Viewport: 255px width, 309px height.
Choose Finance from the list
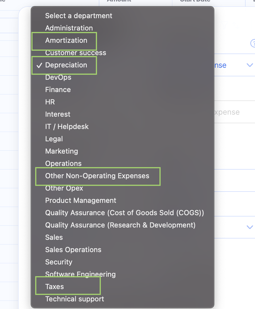click(58, 90)
